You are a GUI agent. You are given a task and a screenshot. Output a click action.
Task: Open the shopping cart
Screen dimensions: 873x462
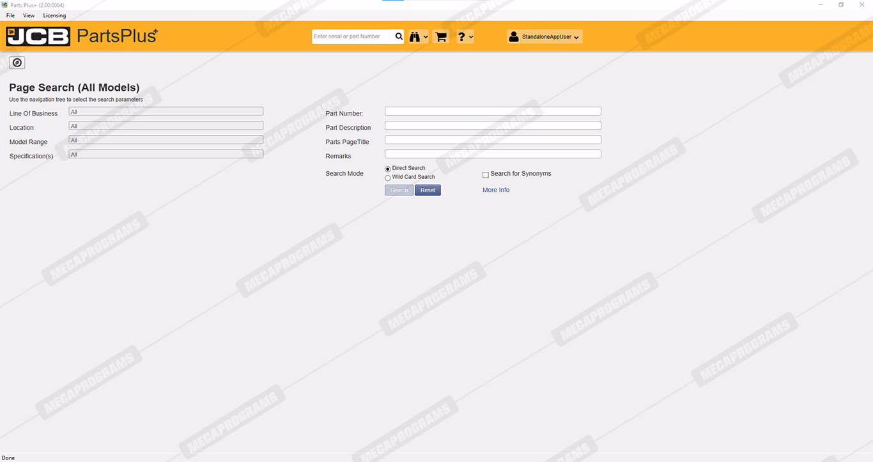[x=440, y=37]
